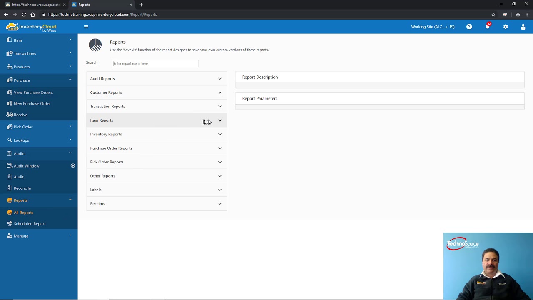Screen dimensions: 533x300
Task: Open View Purchase Orders link
Action: point(33,92)
